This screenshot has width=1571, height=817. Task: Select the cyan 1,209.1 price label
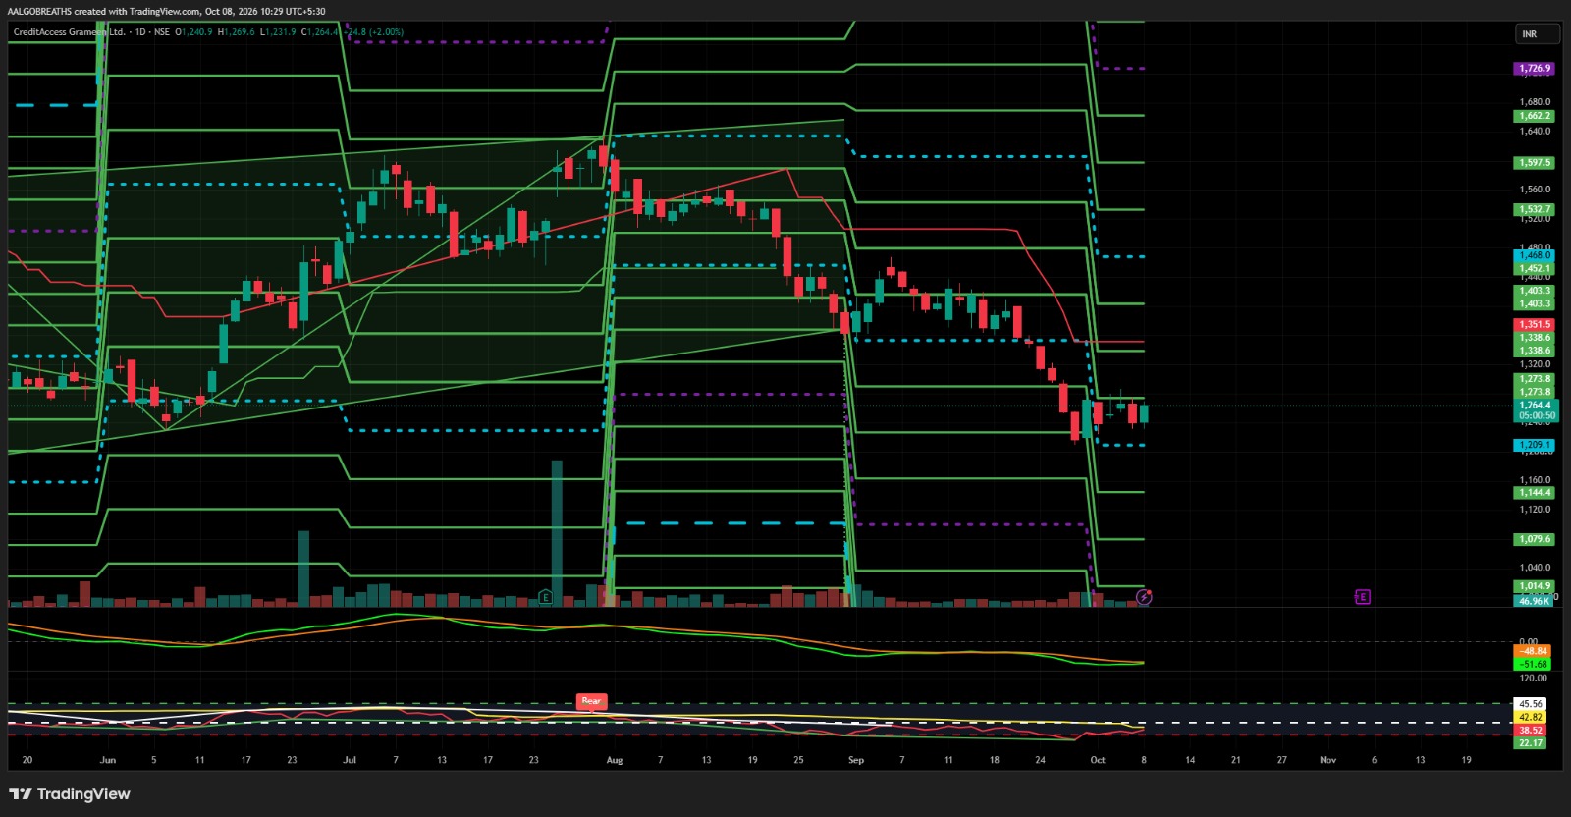pos(1535,445)
